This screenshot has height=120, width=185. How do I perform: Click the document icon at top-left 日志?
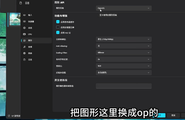tap(21, 3)
